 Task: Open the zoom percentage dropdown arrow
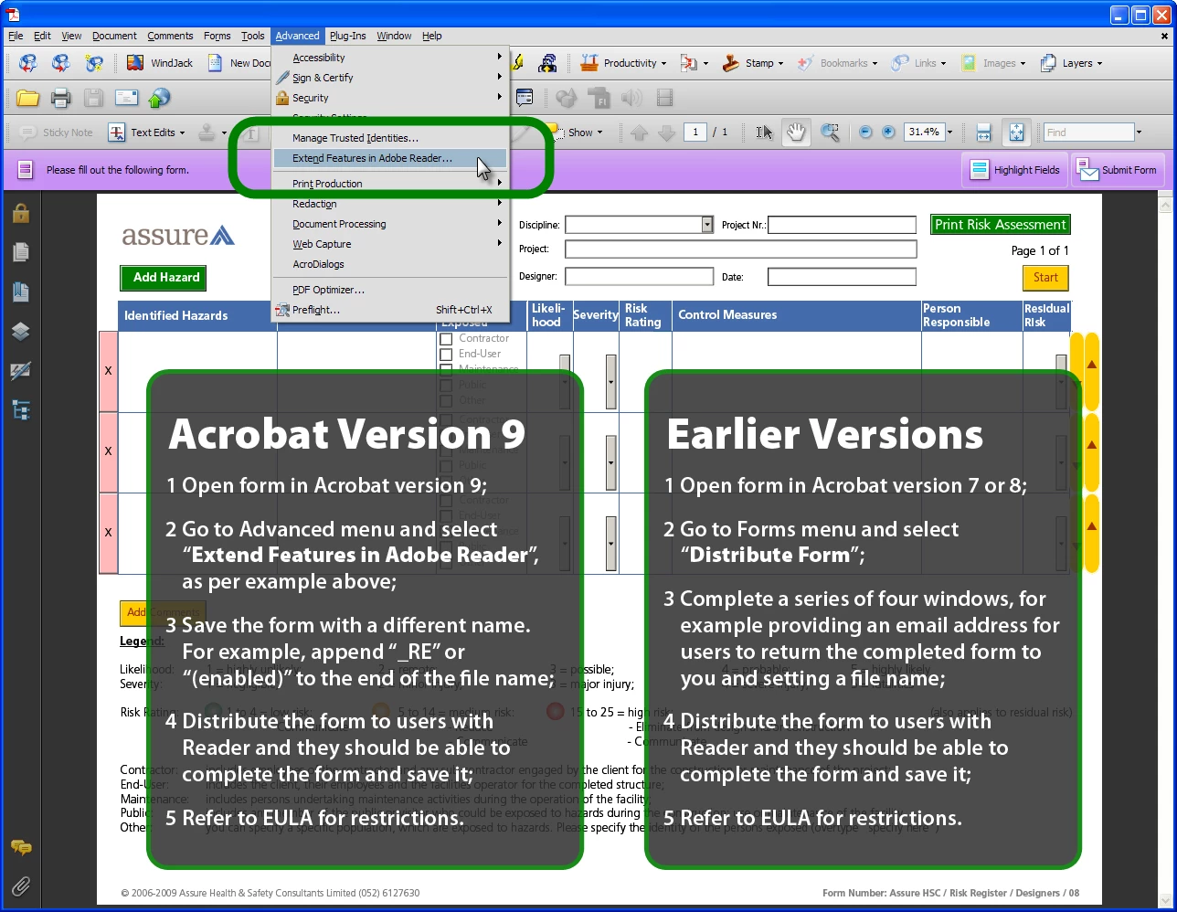(949, 133)
